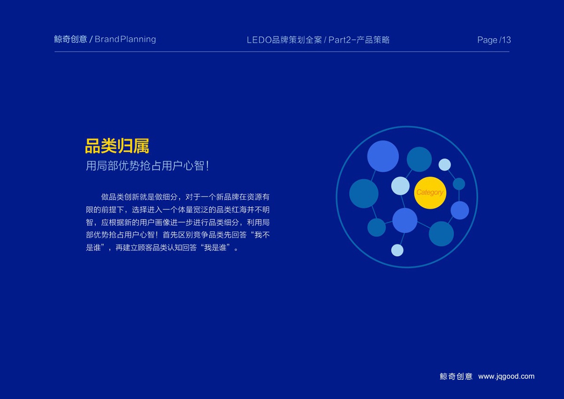Click the 鲸奇创意 footer text
The image size is (564, 399).
tap(456, 376)
